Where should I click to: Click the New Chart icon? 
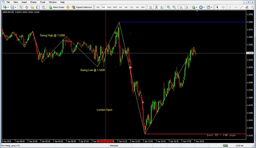5,7
